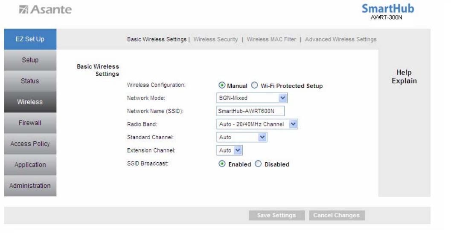Open the Firewall menu item

pyautogui.click(x=30, y=123)
